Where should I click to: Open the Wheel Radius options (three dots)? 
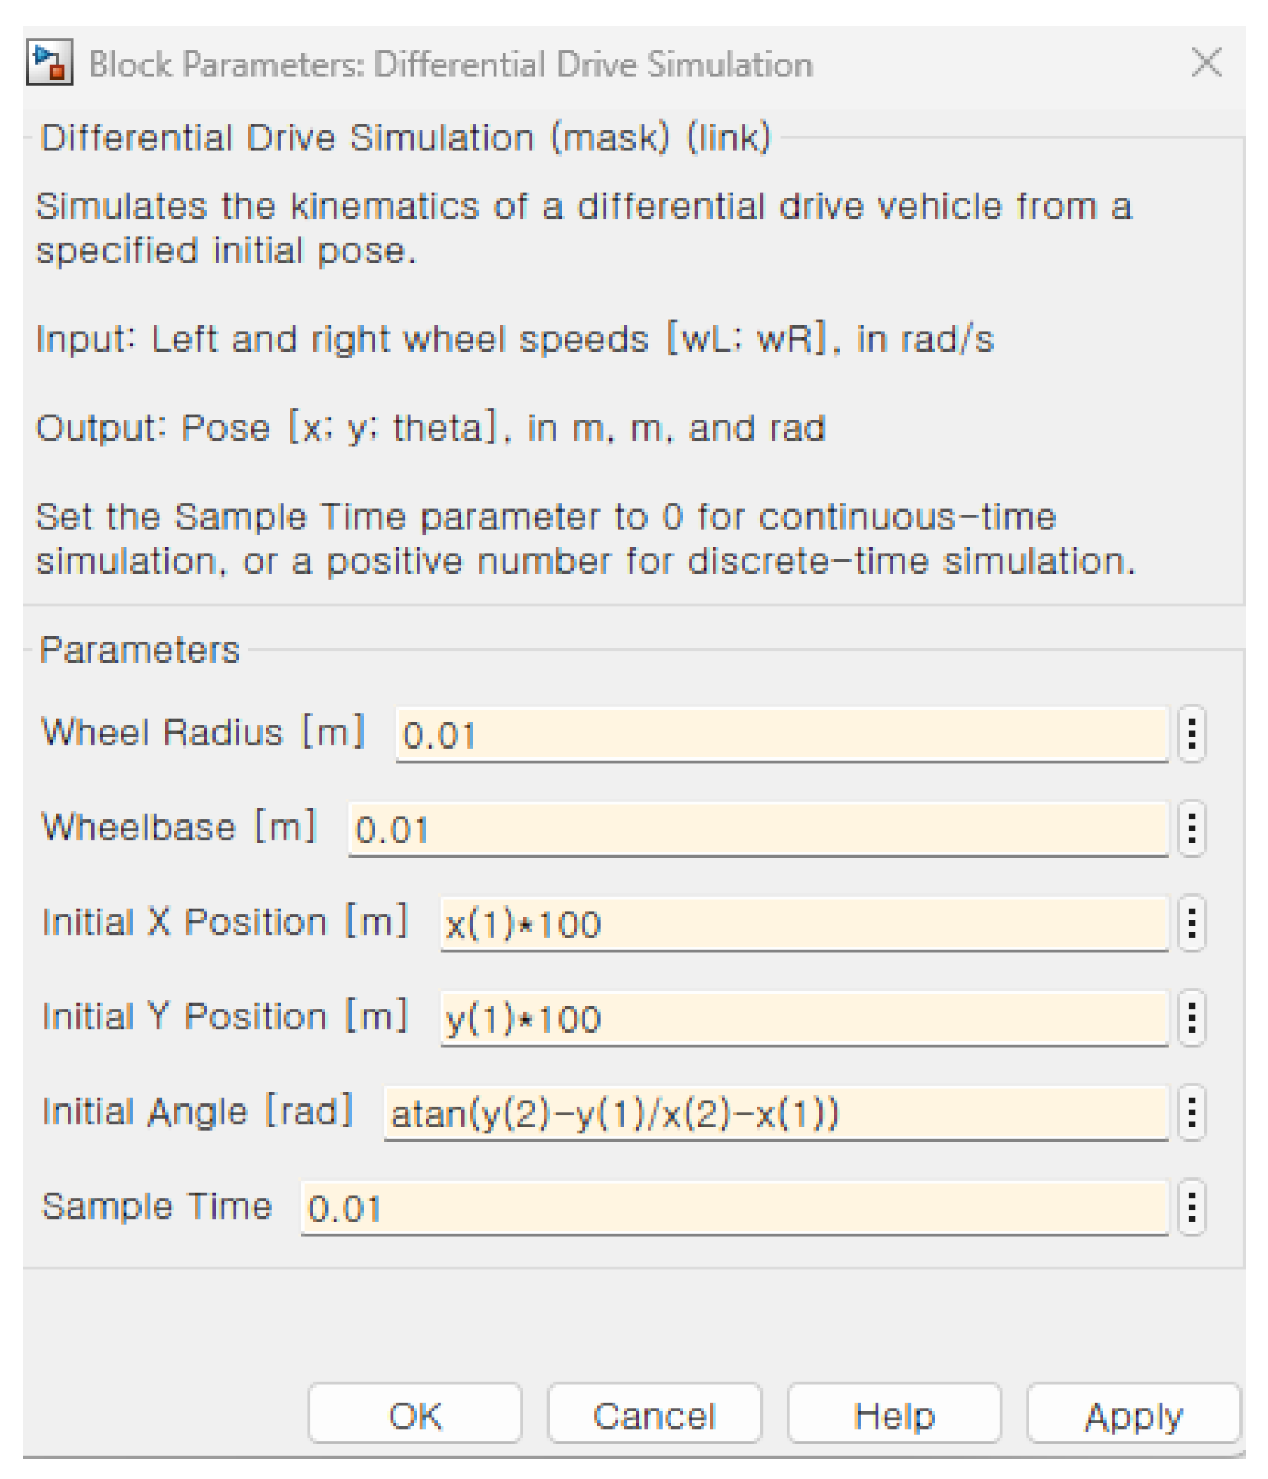pos(1191,734)
